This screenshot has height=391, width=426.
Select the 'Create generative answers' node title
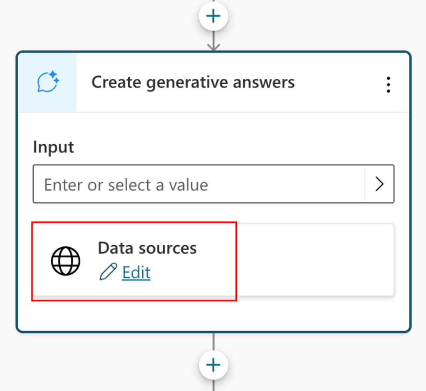click(x=193, y=82)
